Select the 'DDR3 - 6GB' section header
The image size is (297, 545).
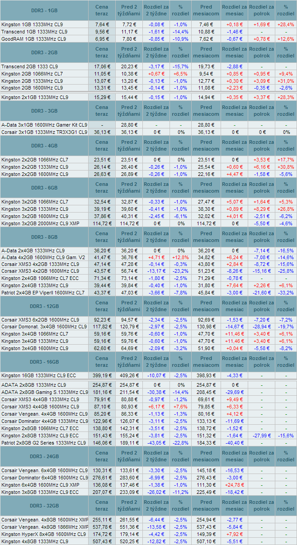pos(44,188)
